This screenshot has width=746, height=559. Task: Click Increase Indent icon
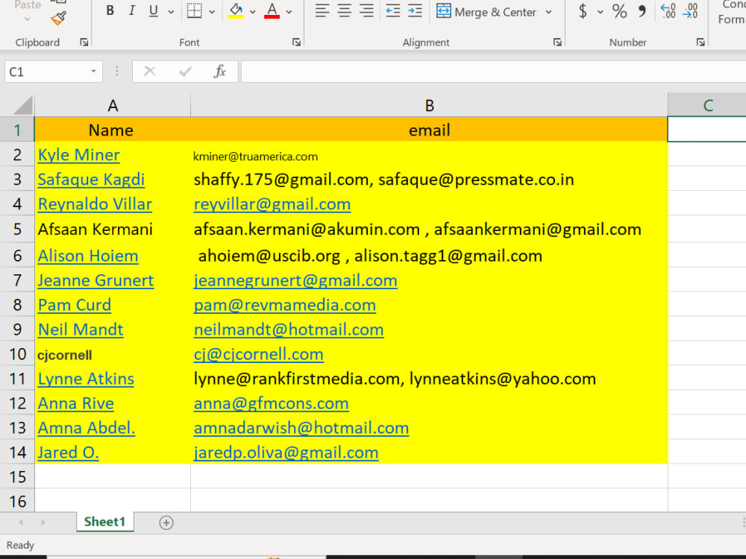tap(415, 10)
